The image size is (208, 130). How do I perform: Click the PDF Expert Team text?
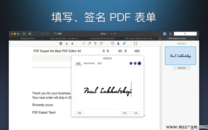coord(44,113)
